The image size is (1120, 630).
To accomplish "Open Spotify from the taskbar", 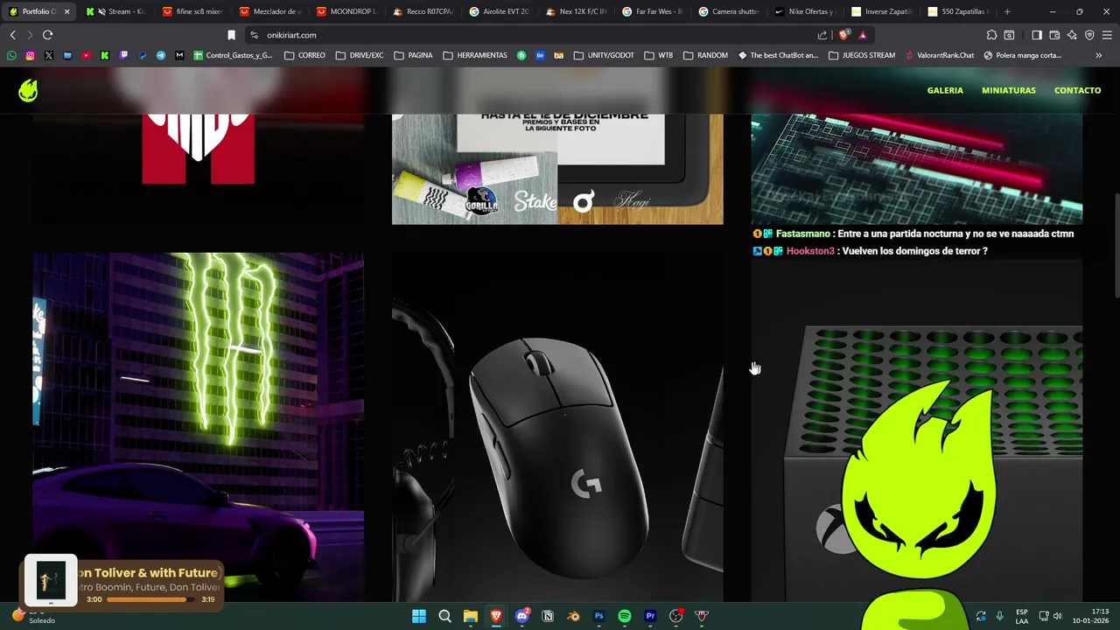I will pyautogui.click(x=625, y=616).
